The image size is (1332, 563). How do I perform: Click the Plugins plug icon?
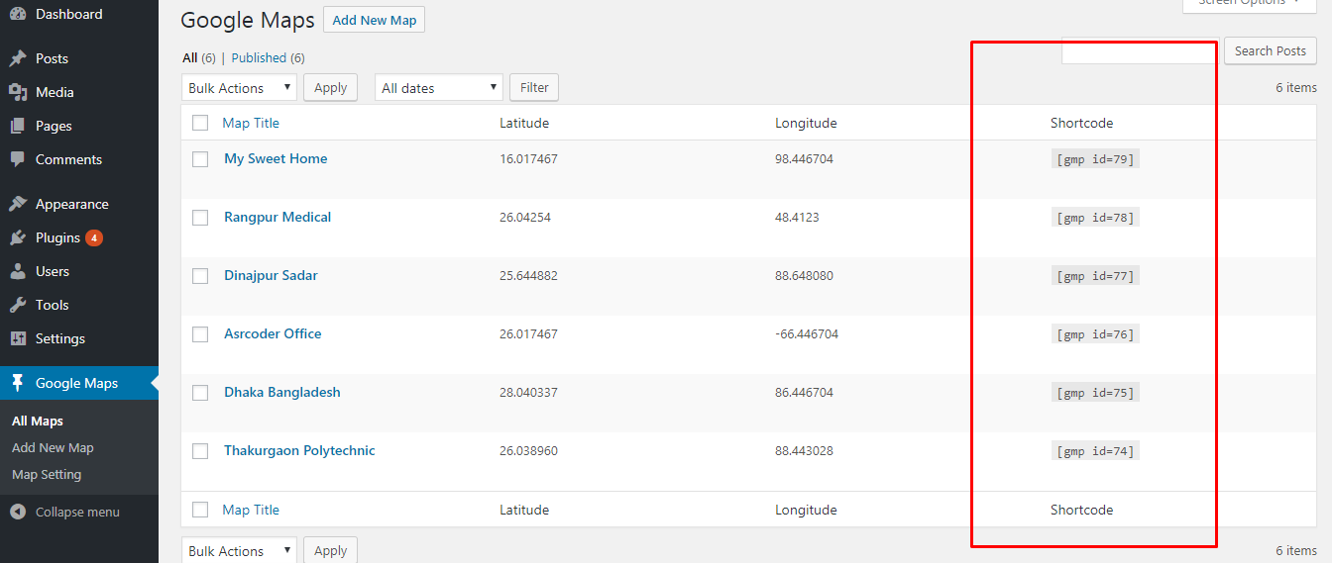click(18, 237)
